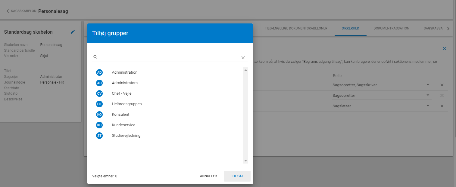Click the Tilføj button
The height and width of the screenshot is (187, 456).
coord(237,176)
